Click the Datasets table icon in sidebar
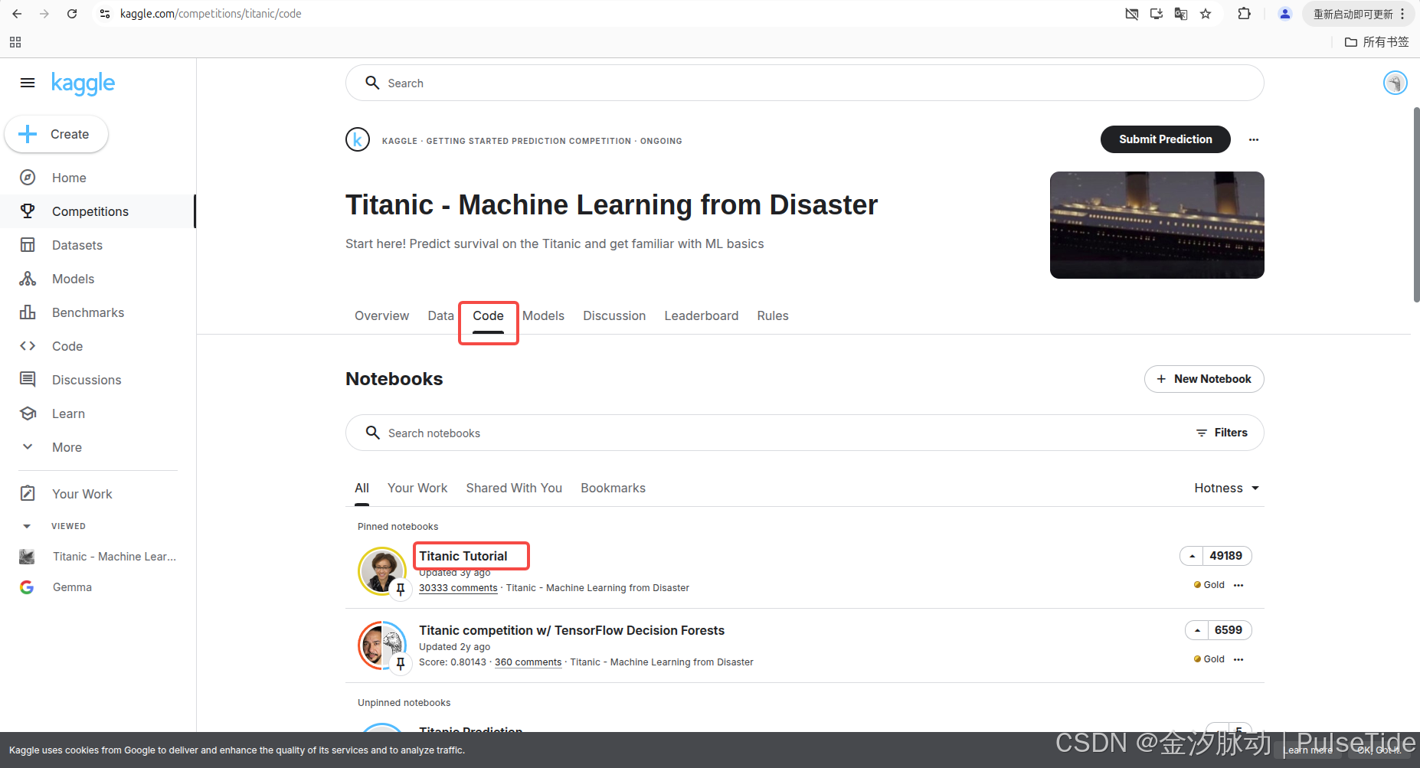This screenshot has height=768, width=1420. [x=28, y=245]
